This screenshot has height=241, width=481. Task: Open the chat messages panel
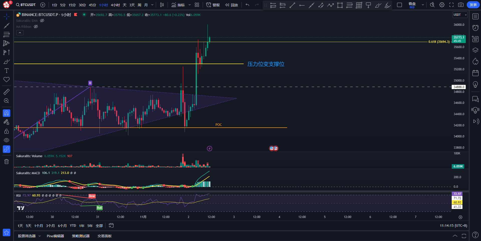coord(475,99)
